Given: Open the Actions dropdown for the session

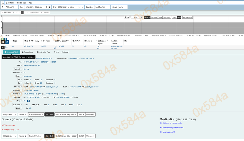Looking at the screenshot, I should pyautogui.click(x=65, y=52).
